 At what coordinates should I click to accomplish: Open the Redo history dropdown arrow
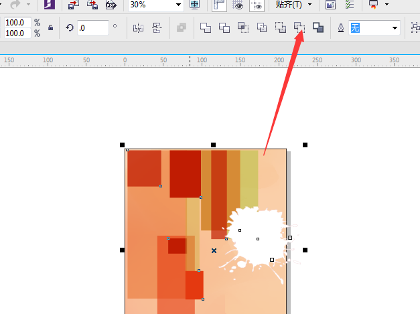pos(28,4)
